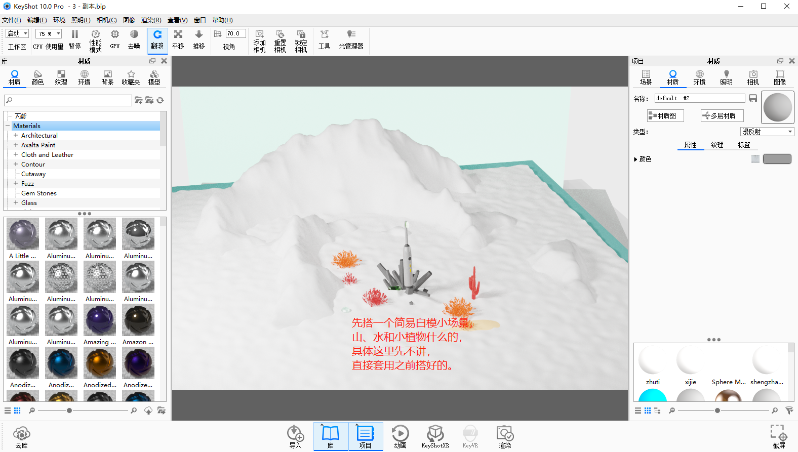798x452 pixels.
Task: Collapse the Materials tree root
Action: 8,126
